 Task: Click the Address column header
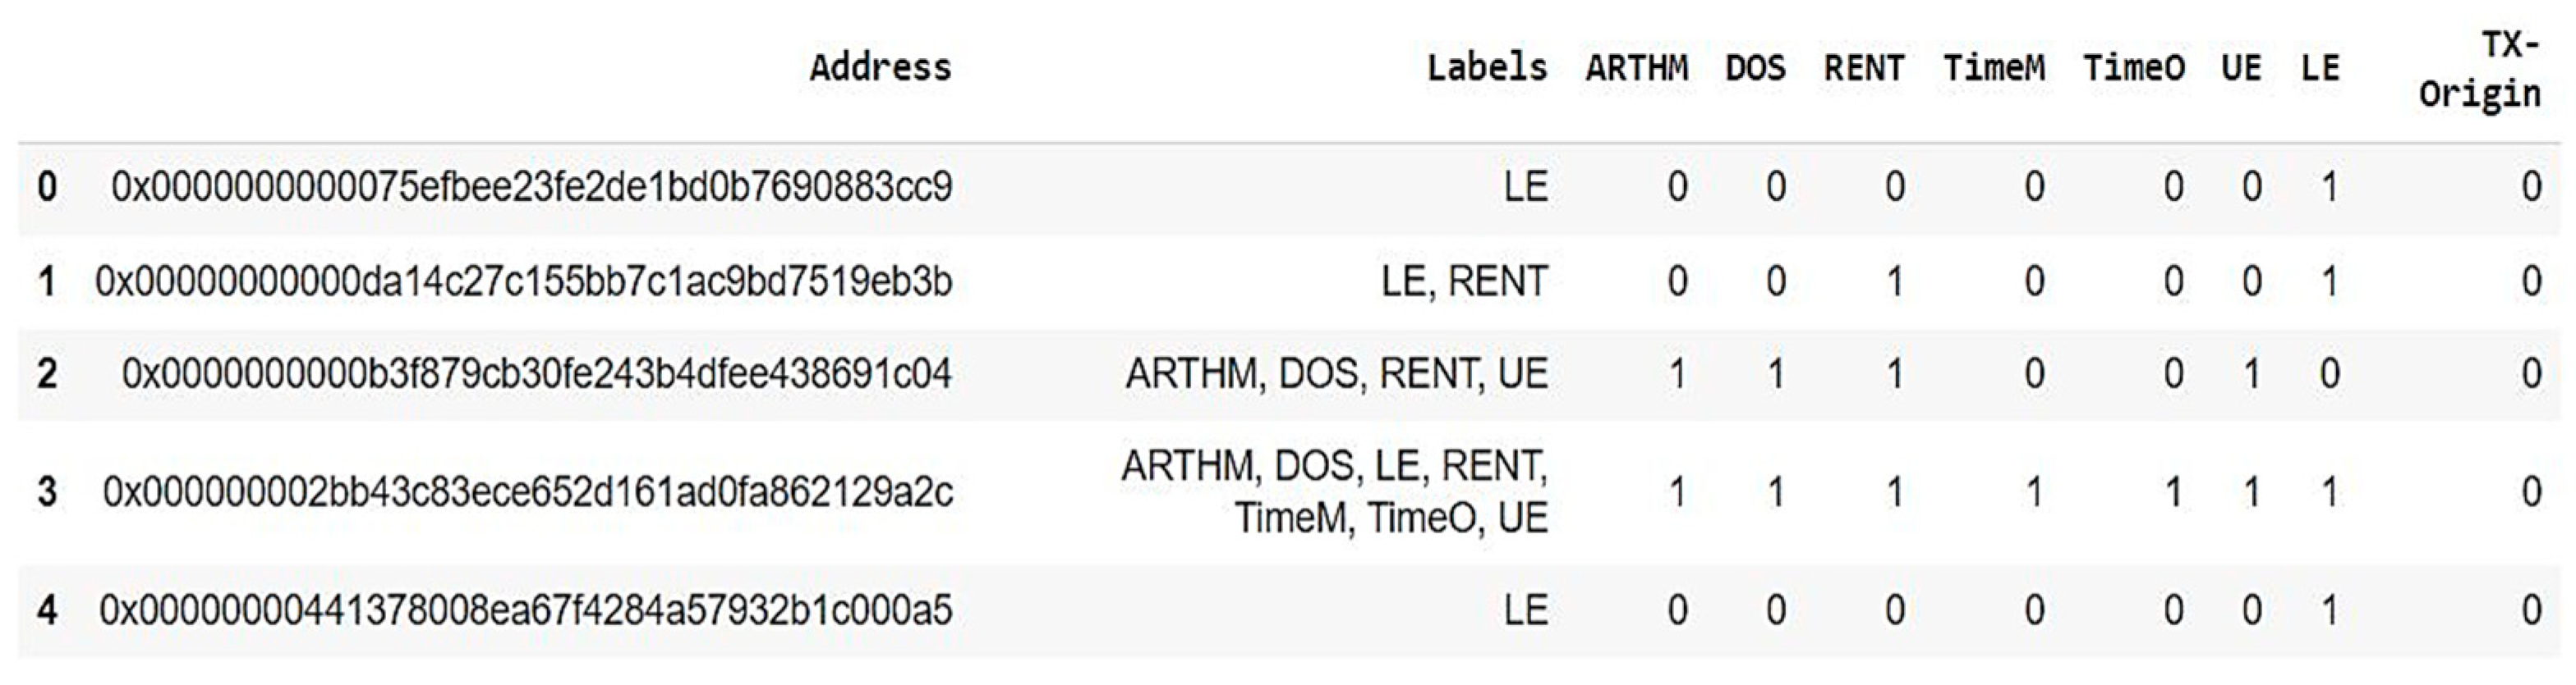click(880, 68)
